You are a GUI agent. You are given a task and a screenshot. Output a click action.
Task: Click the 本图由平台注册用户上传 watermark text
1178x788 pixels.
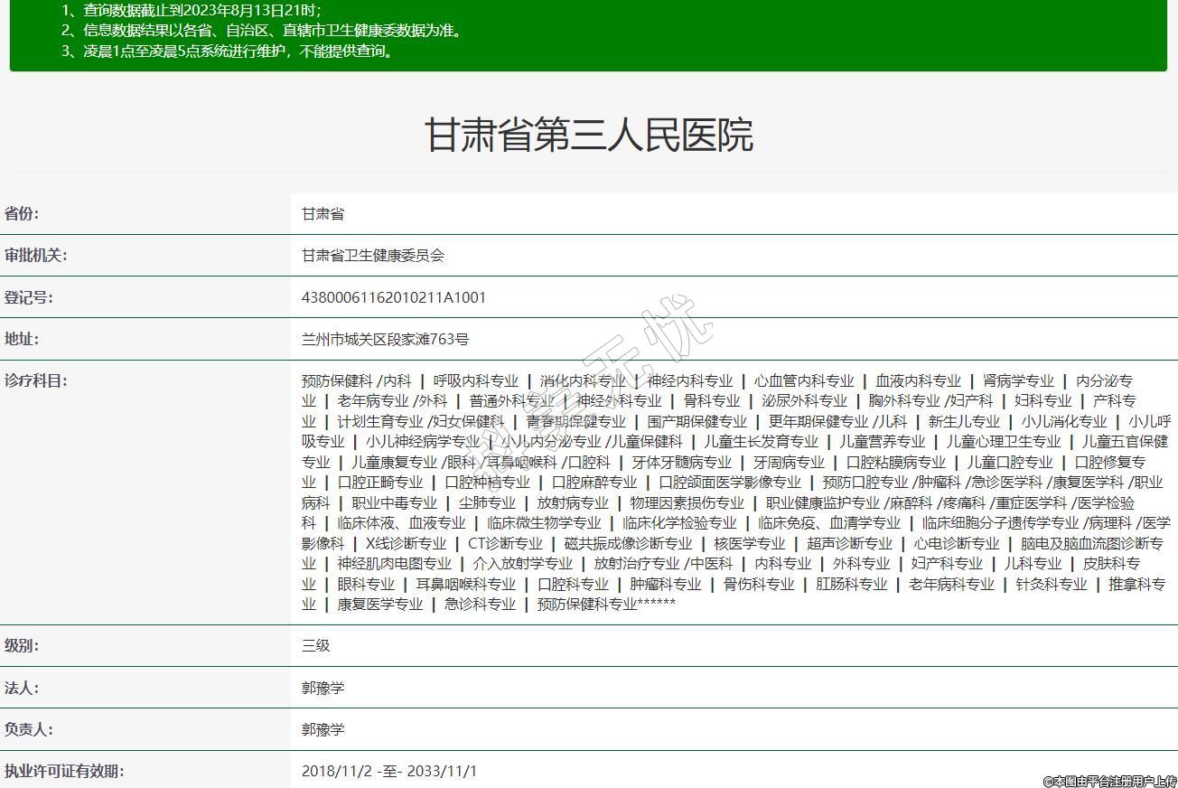click(x=1109, y=780)
